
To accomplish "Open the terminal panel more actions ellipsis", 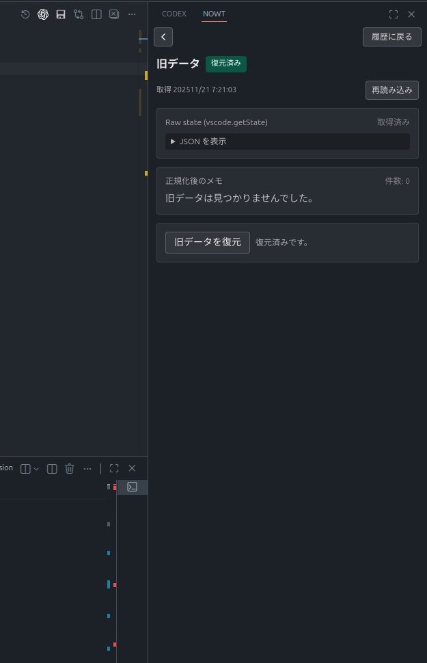I will pyautogui.click(x=87, y=468).
